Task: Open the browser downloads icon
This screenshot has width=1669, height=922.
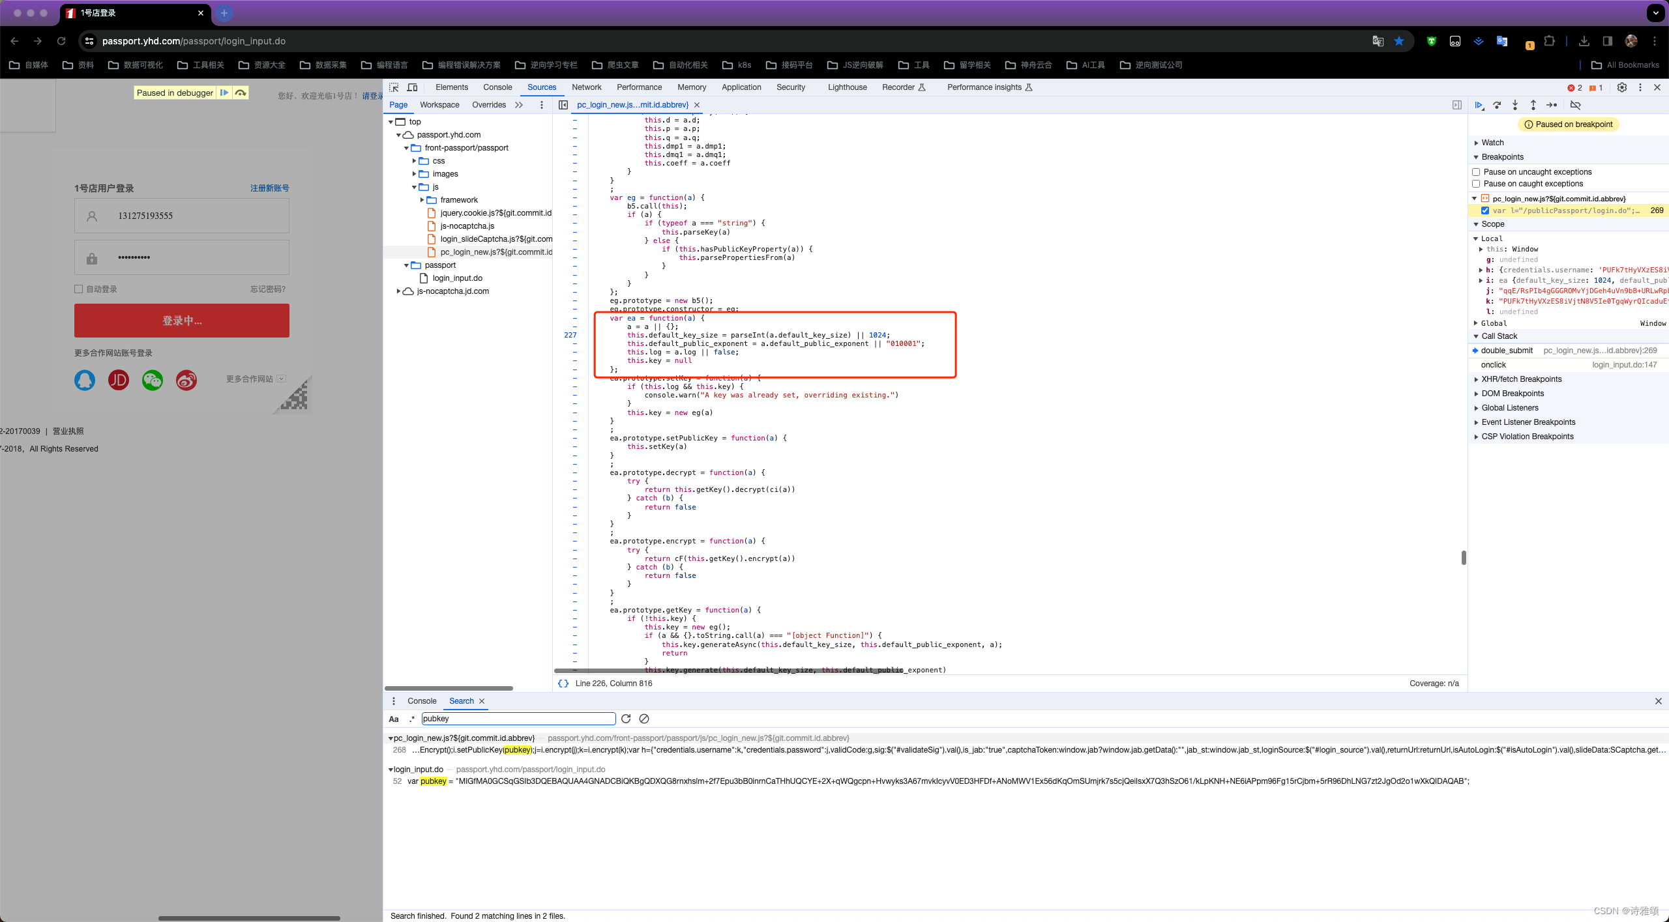Action: (1584, 41)
